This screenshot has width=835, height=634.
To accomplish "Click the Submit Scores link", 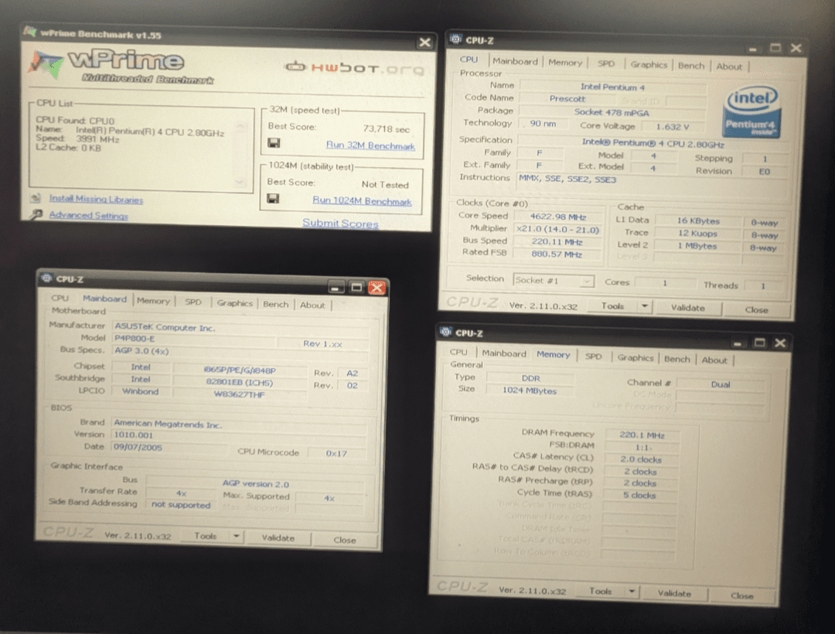I will click(x=340, y=223).
